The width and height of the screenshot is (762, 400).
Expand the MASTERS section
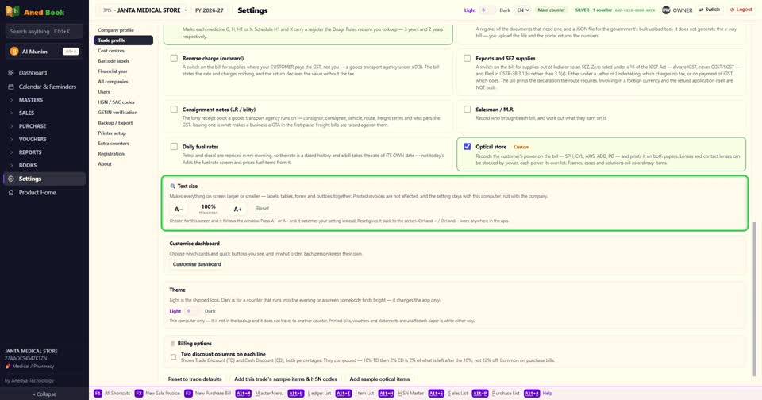coord(31,100)
